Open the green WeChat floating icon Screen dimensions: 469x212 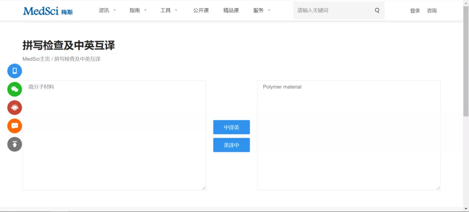point(15,89)
